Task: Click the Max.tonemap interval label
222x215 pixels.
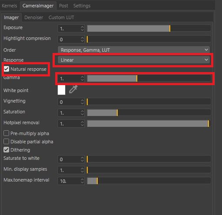Action: (27, 180)
